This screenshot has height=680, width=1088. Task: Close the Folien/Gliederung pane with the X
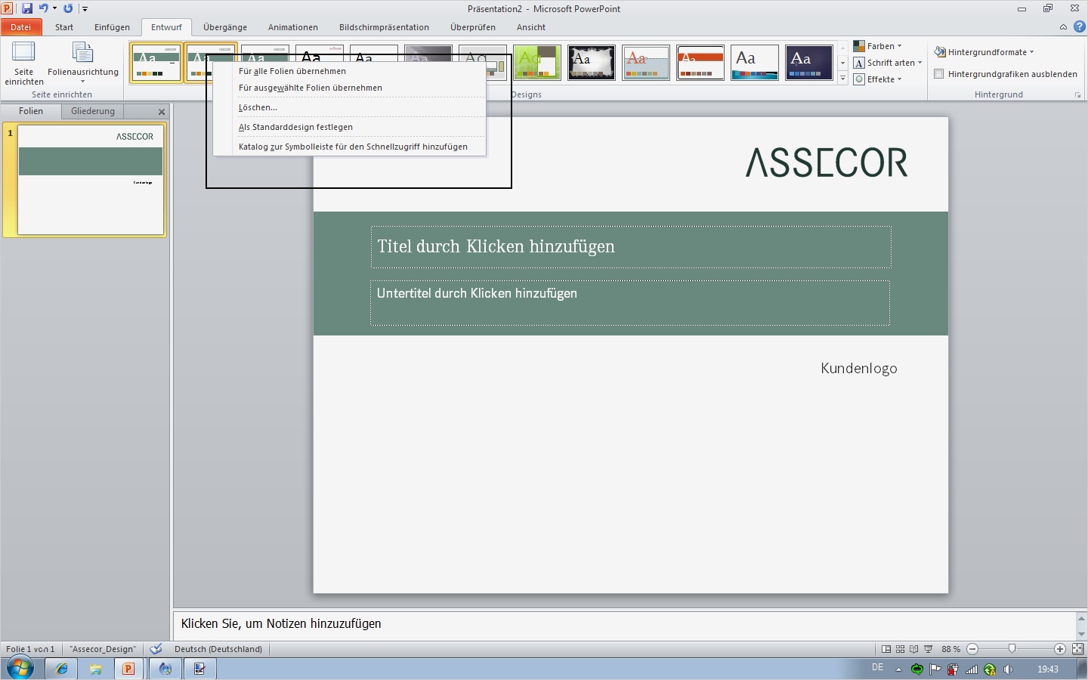coord(162,112)
